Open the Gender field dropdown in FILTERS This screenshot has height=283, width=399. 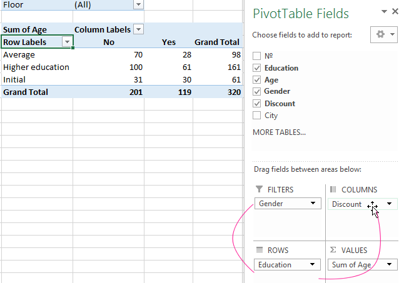[312, 204]
